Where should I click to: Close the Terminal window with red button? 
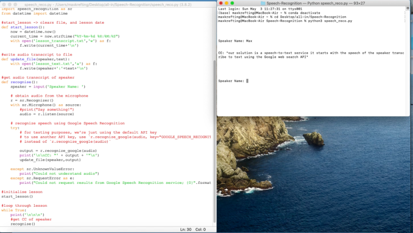[x=221, y=3]
